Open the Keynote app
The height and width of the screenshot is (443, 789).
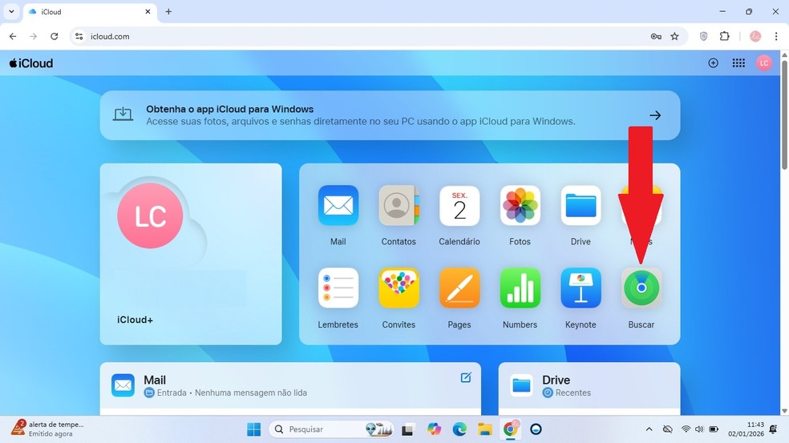[581, 288]
